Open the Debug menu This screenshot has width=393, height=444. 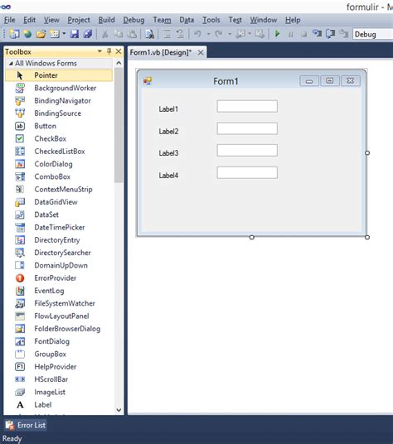tap(133, 20)
